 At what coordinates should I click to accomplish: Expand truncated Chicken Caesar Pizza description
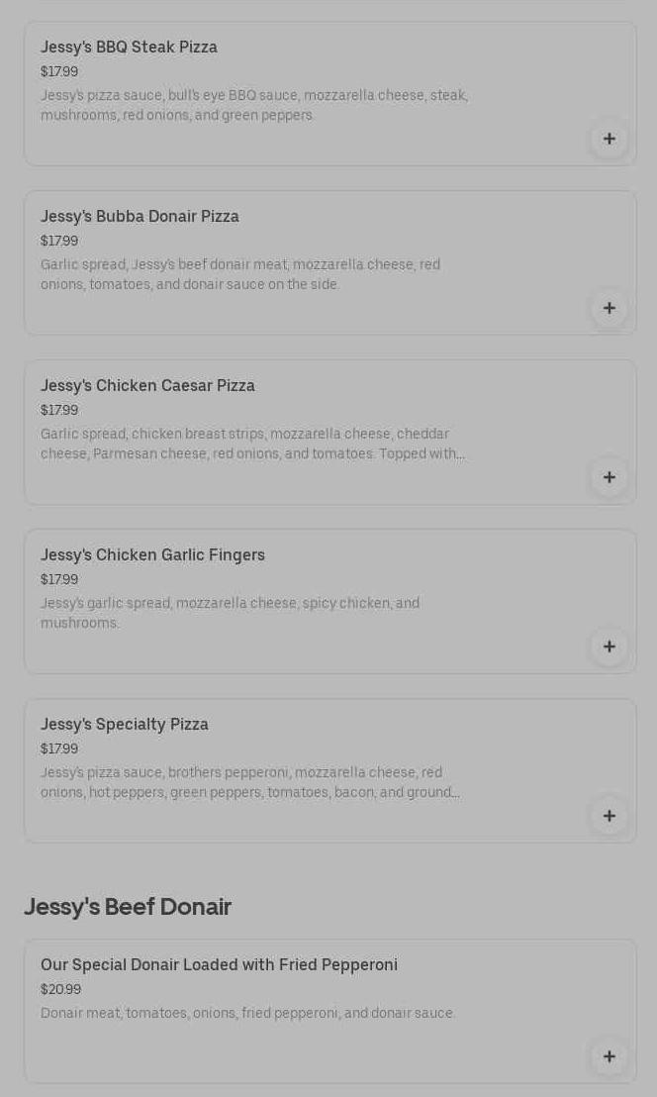point(252,445)
